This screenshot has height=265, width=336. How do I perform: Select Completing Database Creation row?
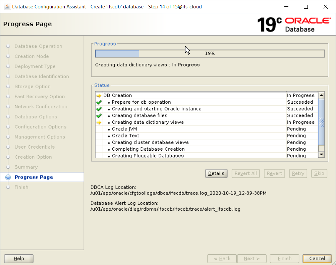(x=207, y=149)
